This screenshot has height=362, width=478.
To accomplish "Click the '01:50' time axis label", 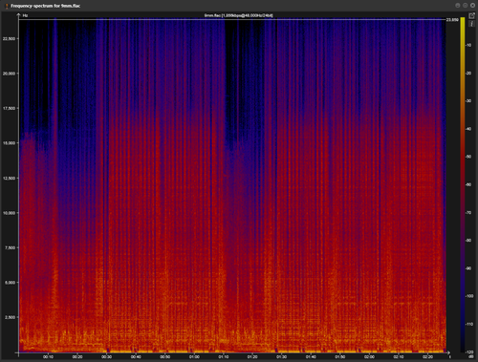I will pyautogui.click(x=340, y=357).
